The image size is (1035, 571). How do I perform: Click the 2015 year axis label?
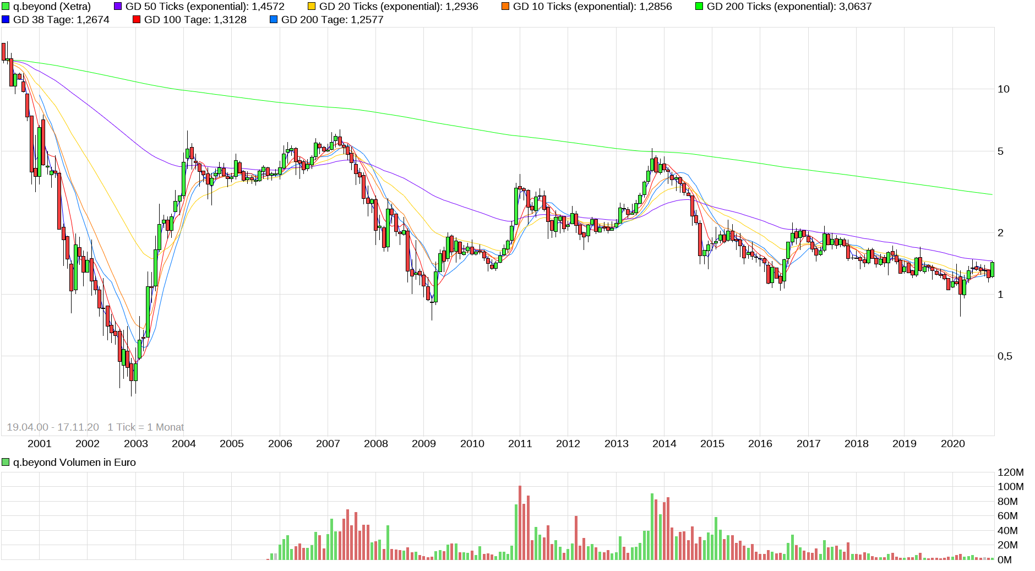point(712,444)
